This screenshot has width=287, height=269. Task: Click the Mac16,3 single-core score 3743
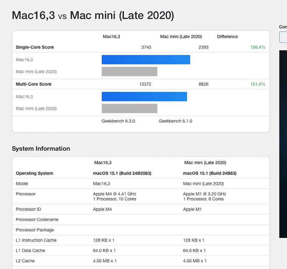tap(146, 47)
